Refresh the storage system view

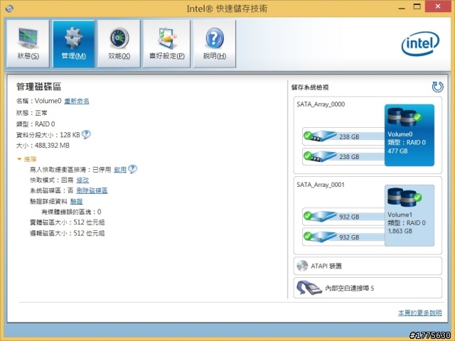[437, 87]
